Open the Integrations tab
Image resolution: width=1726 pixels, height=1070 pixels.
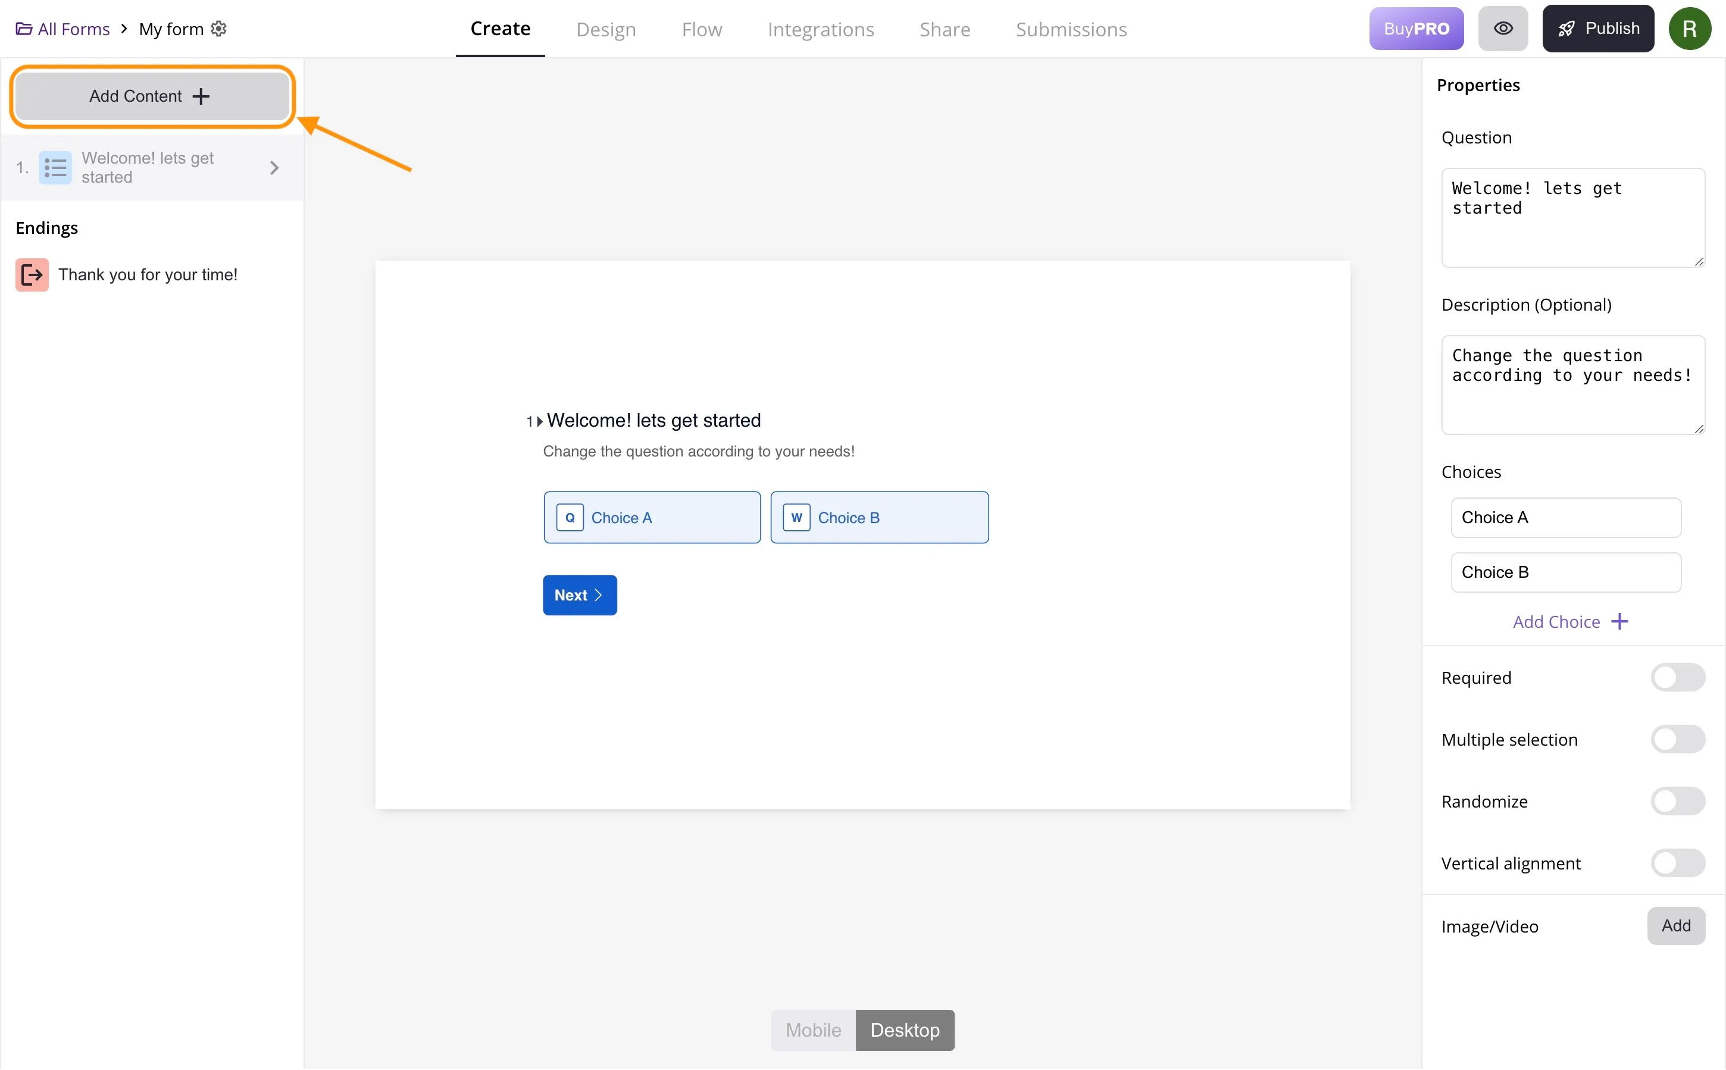click(821, 29)
